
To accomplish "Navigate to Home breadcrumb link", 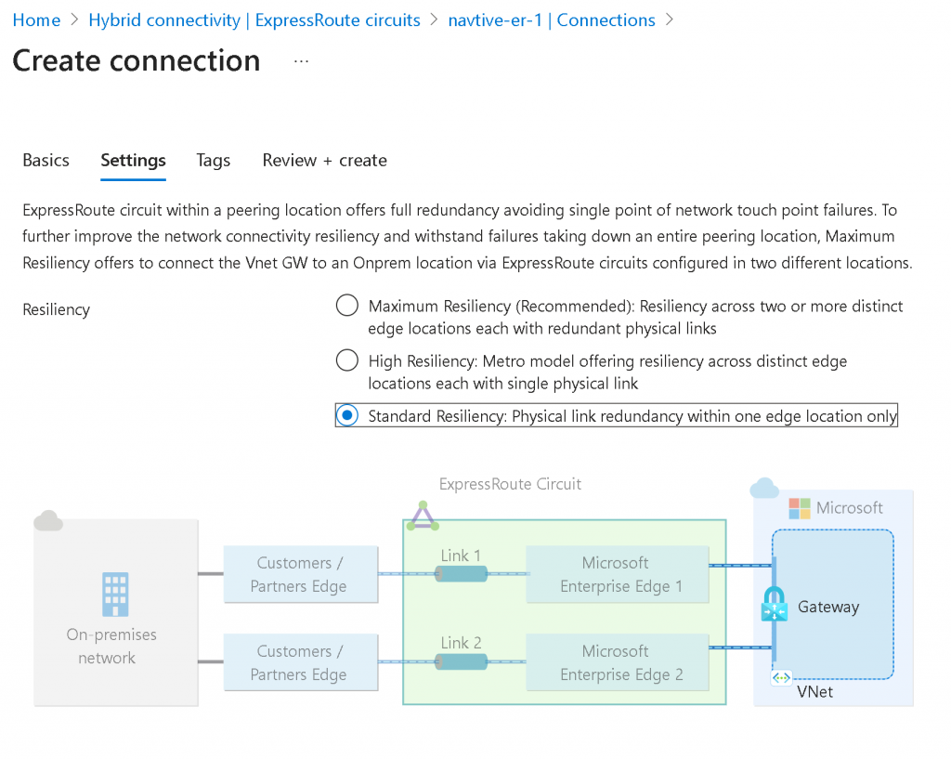I will (36, 20).
